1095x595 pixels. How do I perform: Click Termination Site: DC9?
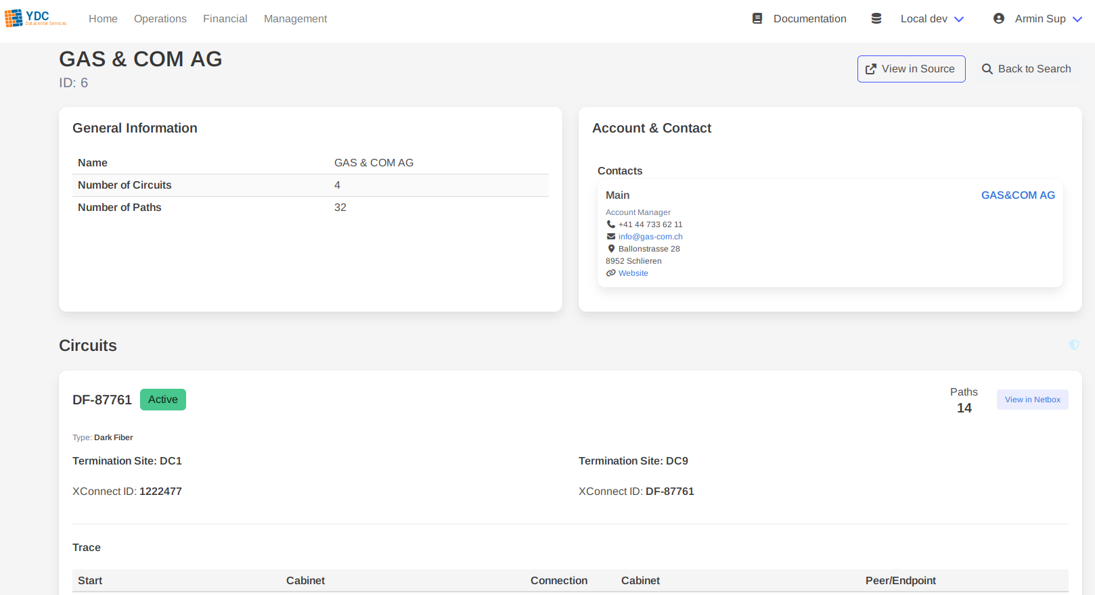[x=633, y=461]
